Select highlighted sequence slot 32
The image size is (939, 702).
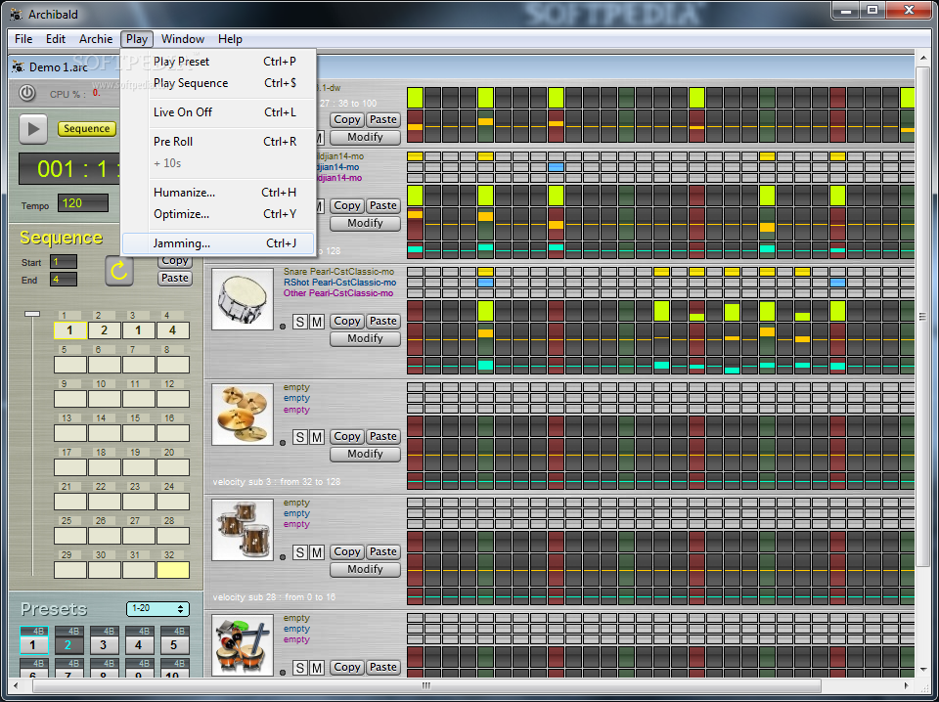point(173,570)
